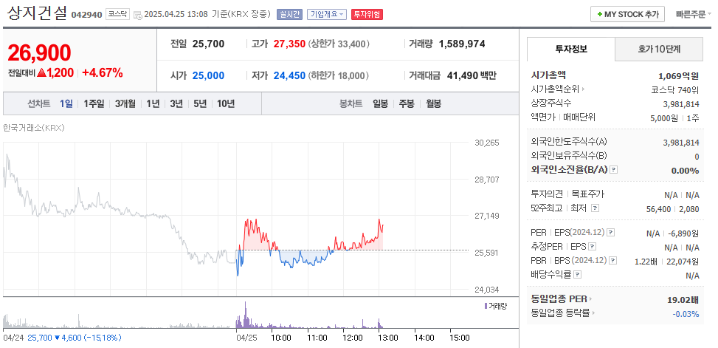The image size is (718, 348).
Task: Click the stock code 042940
Action: coord(87,15)
